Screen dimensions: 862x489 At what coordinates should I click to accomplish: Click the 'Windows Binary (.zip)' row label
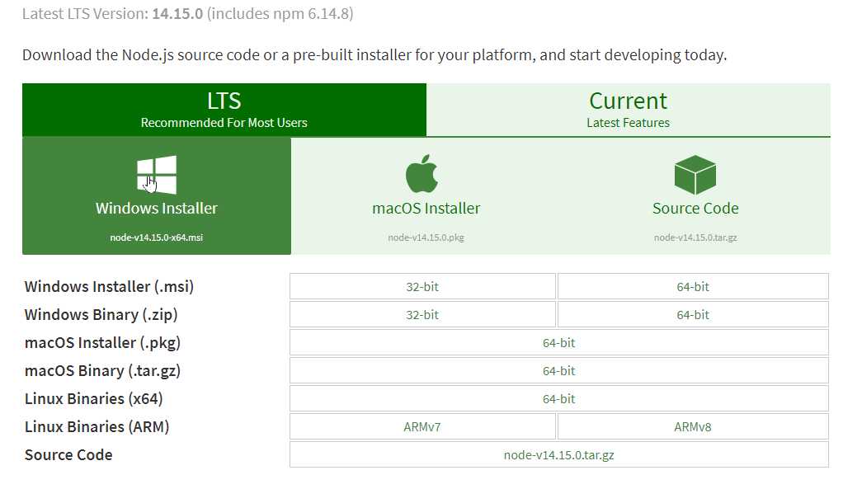[x=101, y=315]
